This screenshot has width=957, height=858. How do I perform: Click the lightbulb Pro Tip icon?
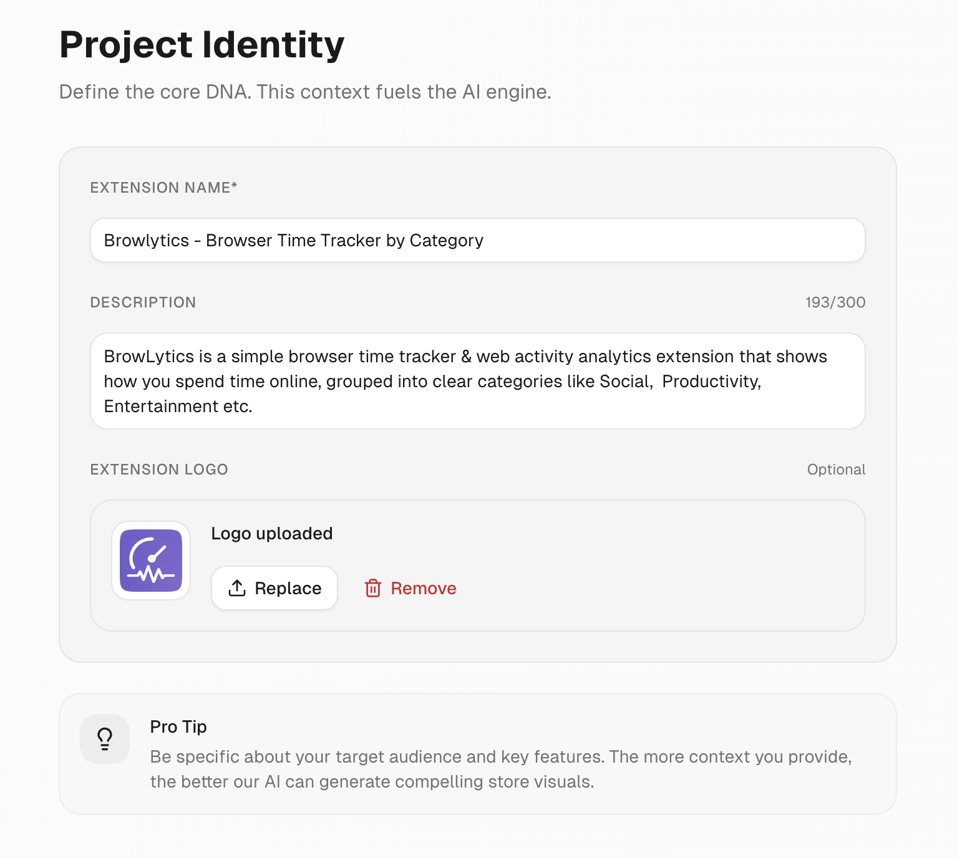105,738
